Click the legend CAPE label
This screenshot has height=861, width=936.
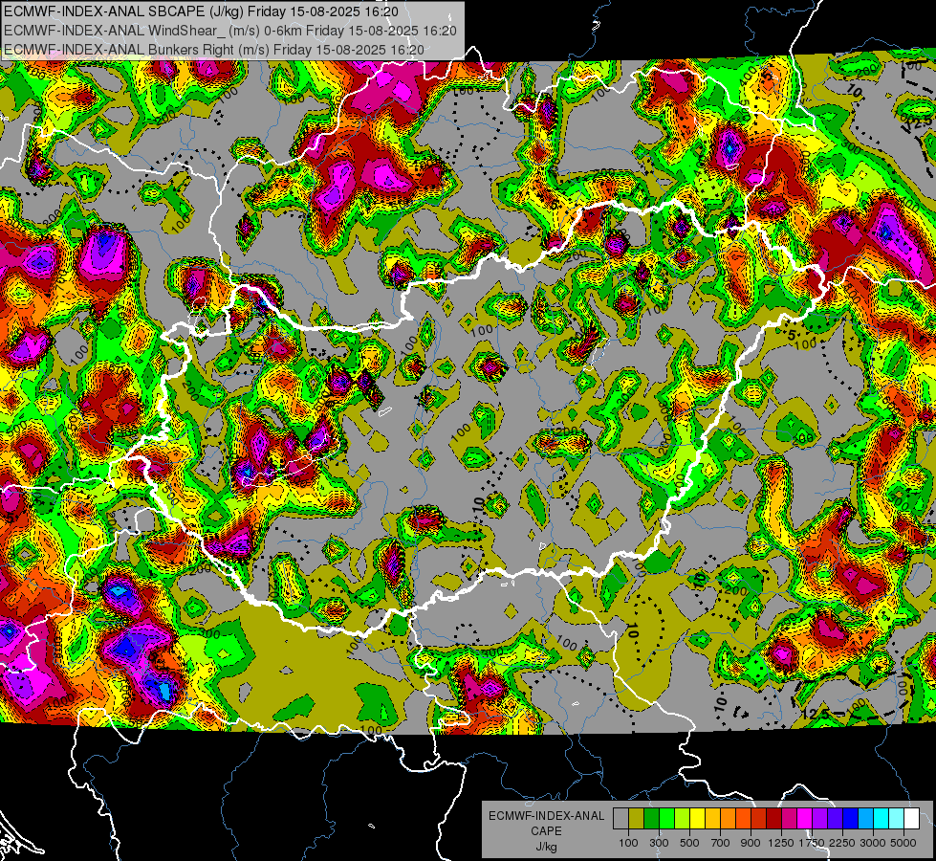546,830
